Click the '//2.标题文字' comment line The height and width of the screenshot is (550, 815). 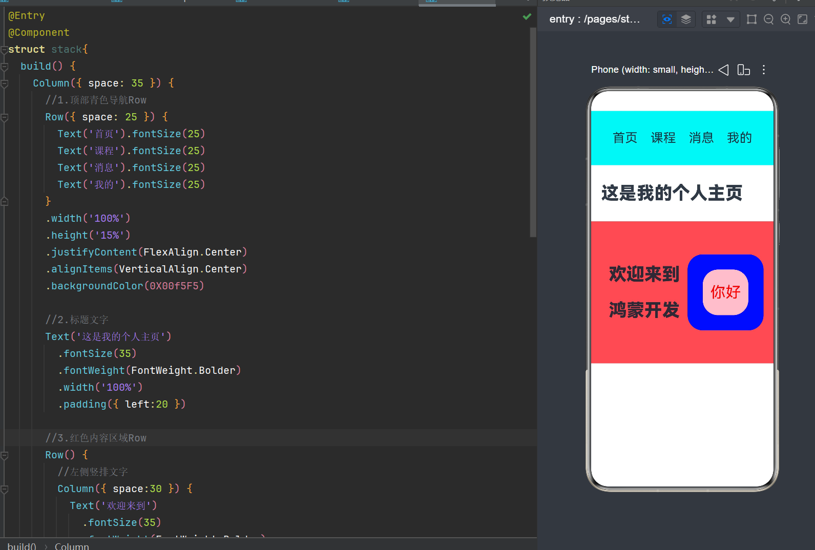pyautogui.click(x=77, y=320)
